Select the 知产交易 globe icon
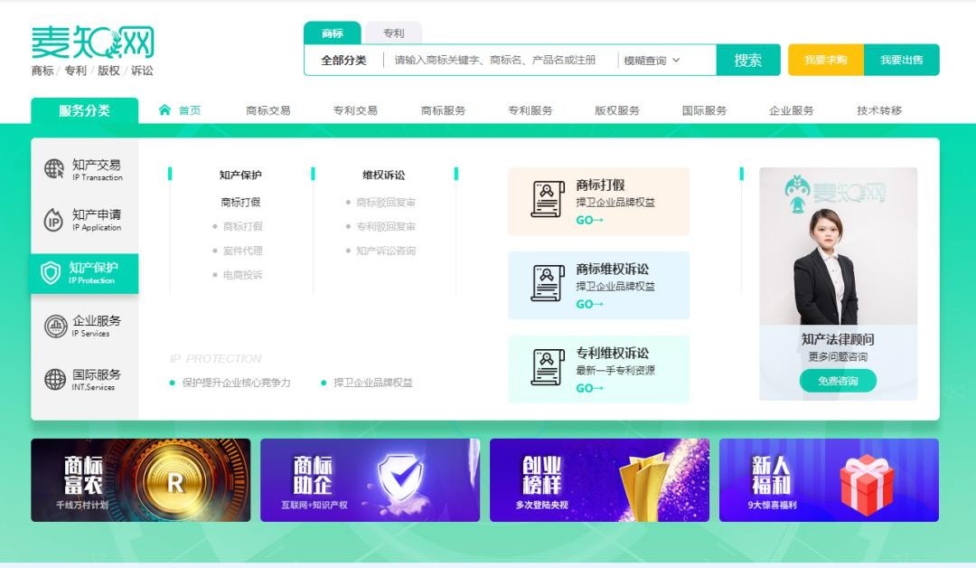976x568 pixels. click(54, 169)
